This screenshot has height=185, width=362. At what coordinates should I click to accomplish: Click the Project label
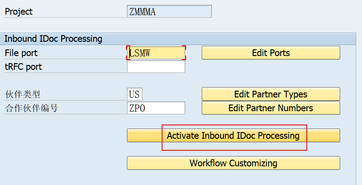[x=19, y=12]
